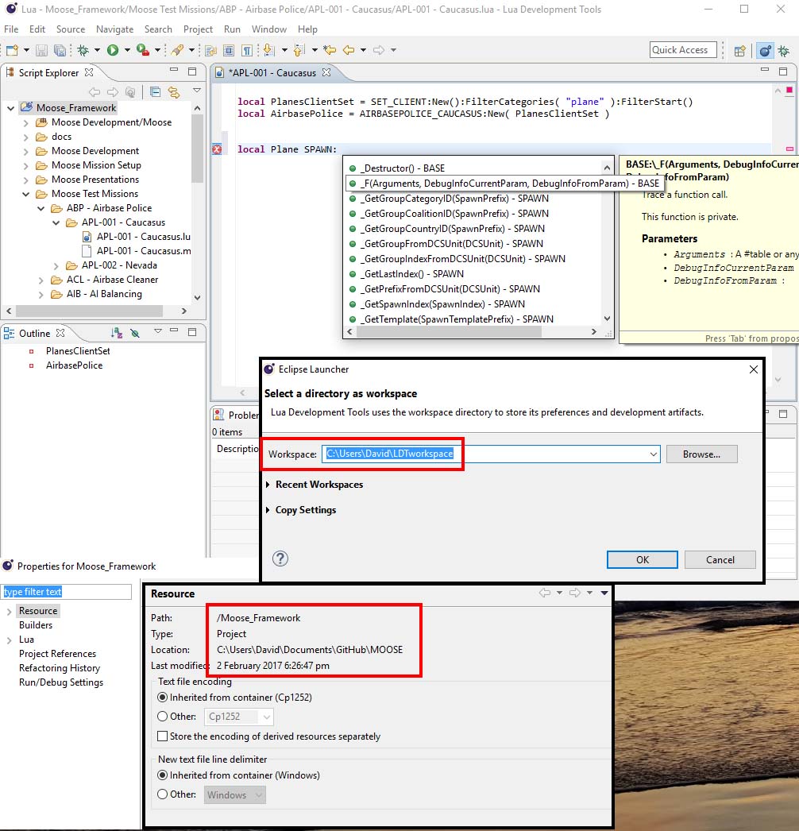Switch to the Outline tab
The height and width of the screenshot is (831, 799).
coord(34,334)
